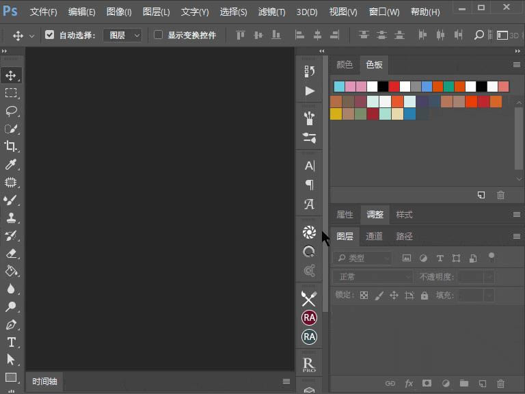Open the red RA plugin icon
The width and height of the screenshot is (525, 394).
[309, 317]
